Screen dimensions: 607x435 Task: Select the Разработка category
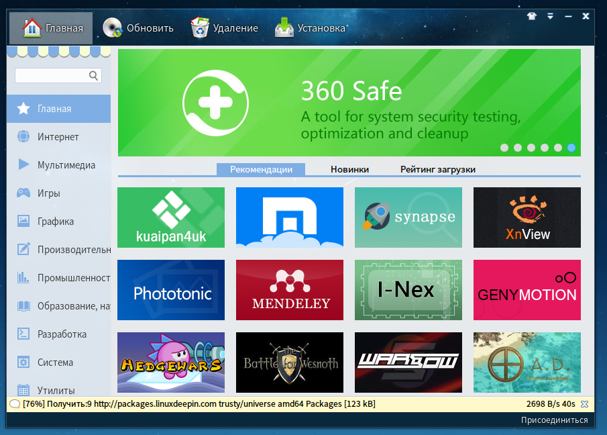(x=58, y=334)
